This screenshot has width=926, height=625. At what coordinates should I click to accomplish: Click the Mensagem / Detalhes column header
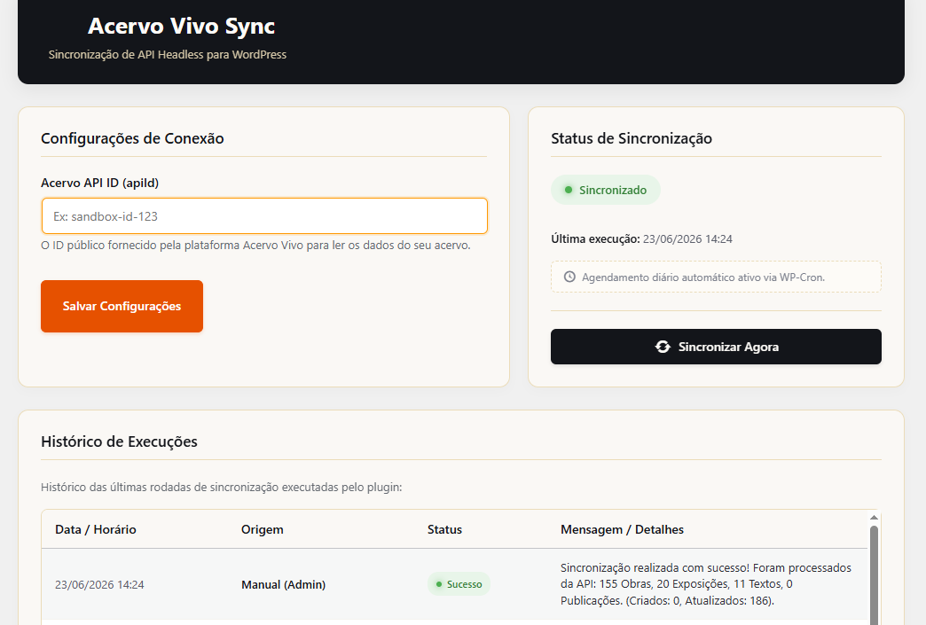coord(622,529)
